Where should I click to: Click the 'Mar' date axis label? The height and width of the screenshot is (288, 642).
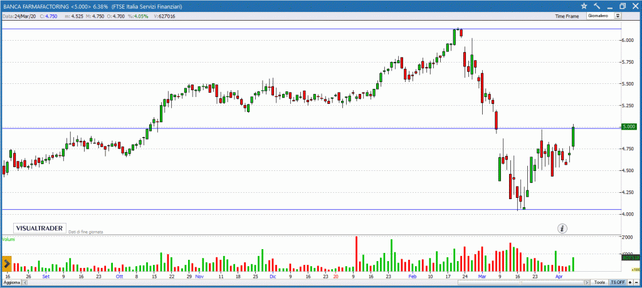point(482,277)
